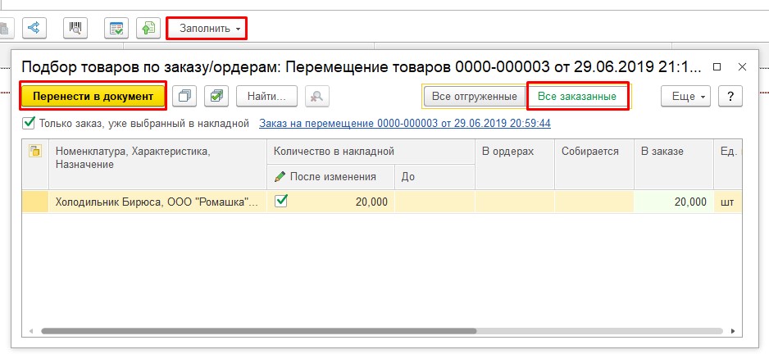
Task: Click the До column header
Action: 435,177
